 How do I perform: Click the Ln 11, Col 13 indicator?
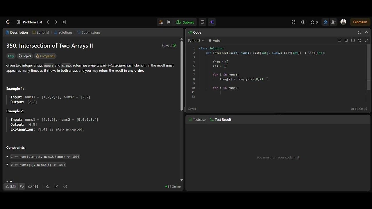(359, 109)
